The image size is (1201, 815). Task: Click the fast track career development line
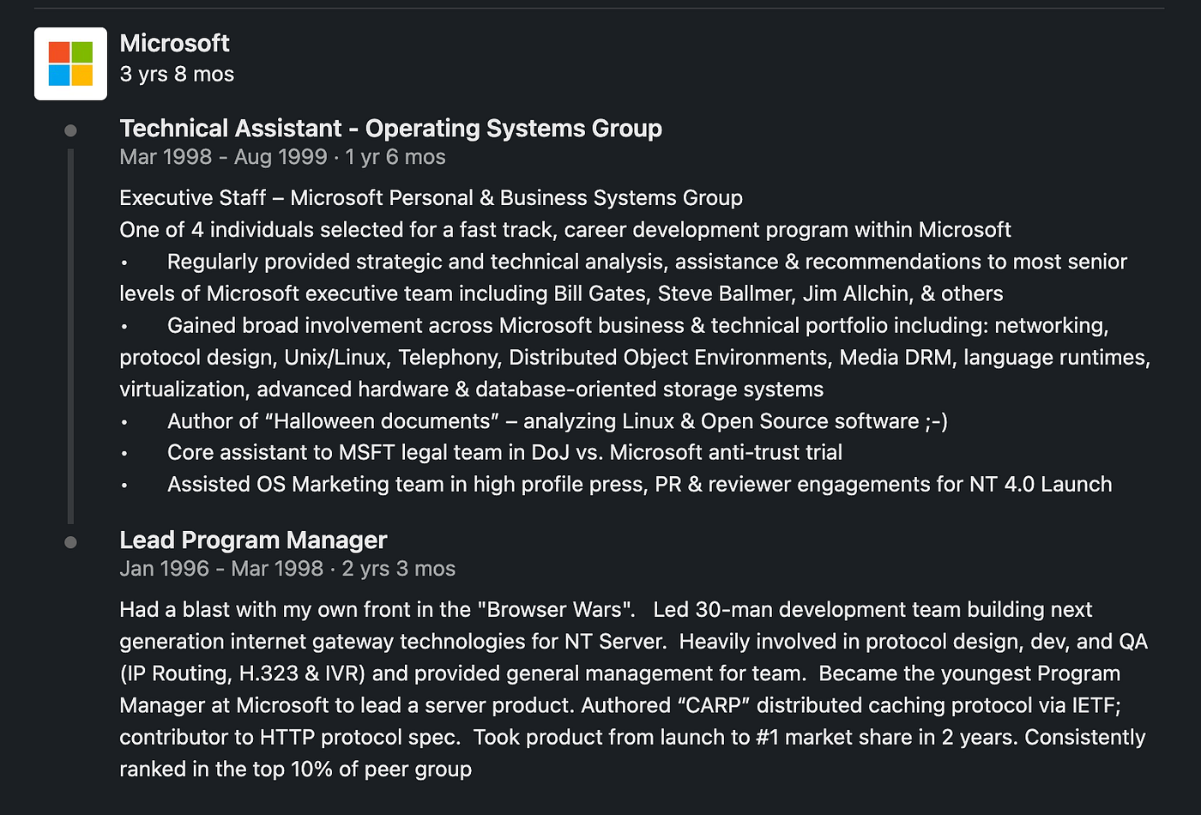click(565, 230)
